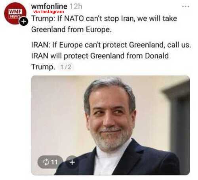The image size is (198, 180).
Task: Open the three-dot more options menu
Action: [x=186, y=6]
